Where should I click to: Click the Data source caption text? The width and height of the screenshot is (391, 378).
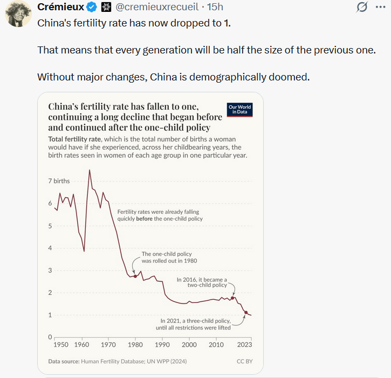tap(118, 361)
